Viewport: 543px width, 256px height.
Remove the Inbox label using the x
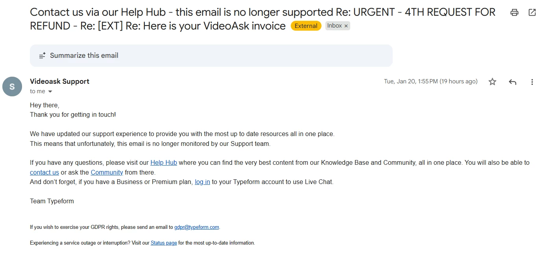tap(346, 26)
